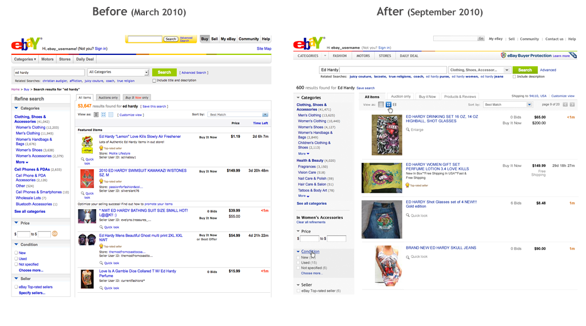Open Clothing, Shoes, Accessor... dropdown on After page
The width and height of the screenshot is (586, 326).
pyautogui.click(x=480, y=70)
